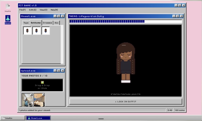Click the Drag & Drop upload area
Image resolution: width=202 pixels, height=121 pixels.
[x=42, y=85]
